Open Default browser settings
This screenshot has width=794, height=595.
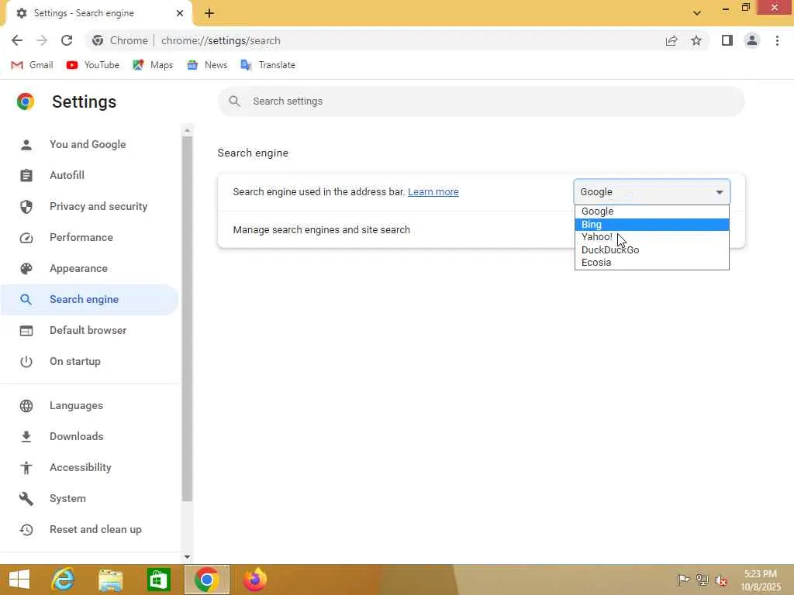pos(89,330)
